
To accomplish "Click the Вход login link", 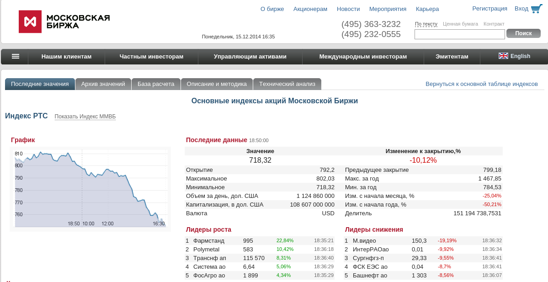I will (x=521, y=9).
